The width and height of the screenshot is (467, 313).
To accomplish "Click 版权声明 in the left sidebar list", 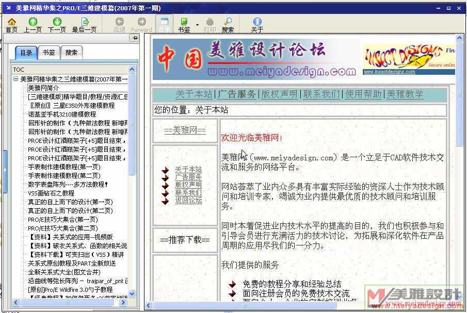I will pos(188,185).
